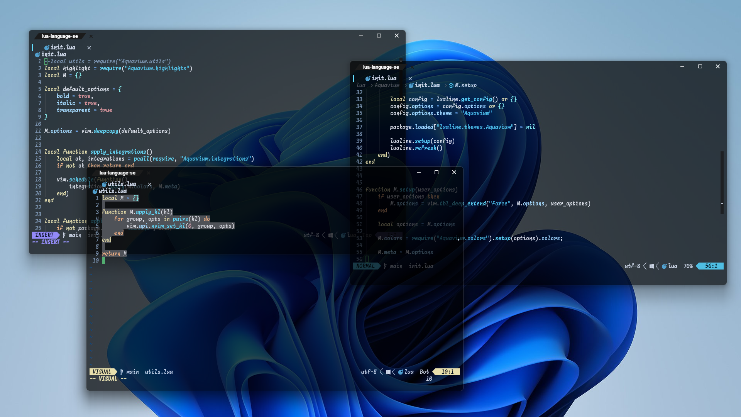Click the '56:1' cursor position indicator

click(711, 266)
